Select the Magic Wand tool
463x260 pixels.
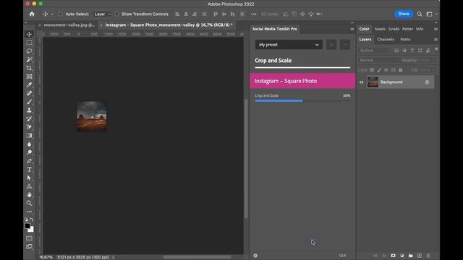[x=29, y=59]
